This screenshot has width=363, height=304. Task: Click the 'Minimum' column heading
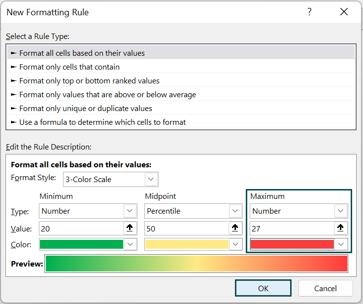(x=56, y=196)
